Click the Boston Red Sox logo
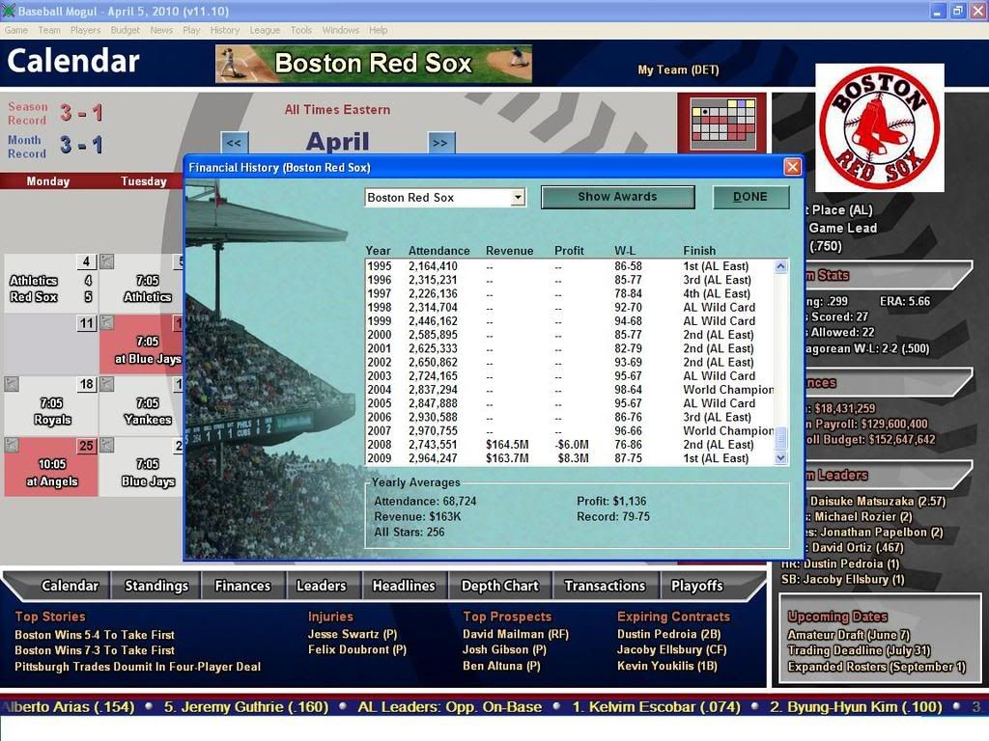The image size is (989, 741). tap(879, 127)
